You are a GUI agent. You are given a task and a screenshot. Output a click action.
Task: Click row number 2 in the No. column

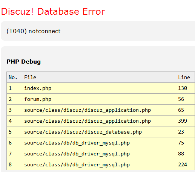click(14, 99)
